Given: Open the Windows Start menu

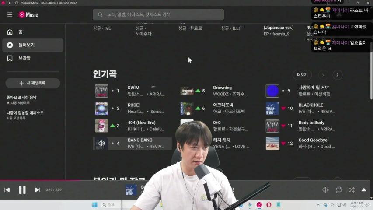Looking at the screenshot, I should coord(94,205).
